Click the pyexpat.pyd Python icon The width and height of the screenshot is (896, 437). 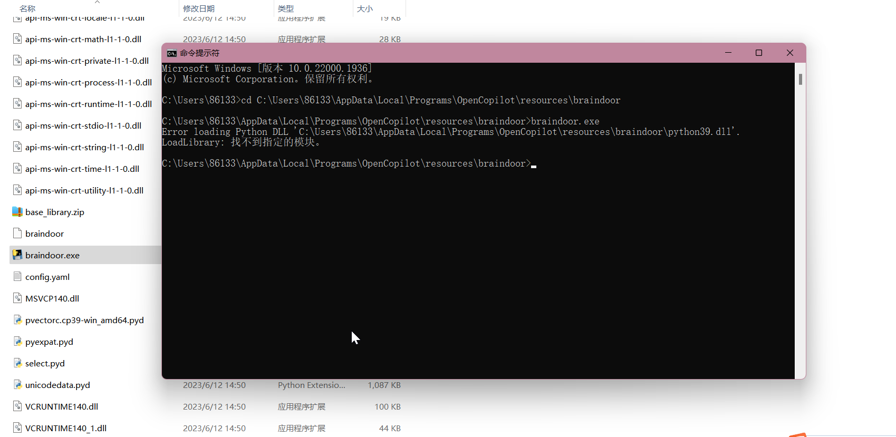pyautogui.click(x=17, y=342)
